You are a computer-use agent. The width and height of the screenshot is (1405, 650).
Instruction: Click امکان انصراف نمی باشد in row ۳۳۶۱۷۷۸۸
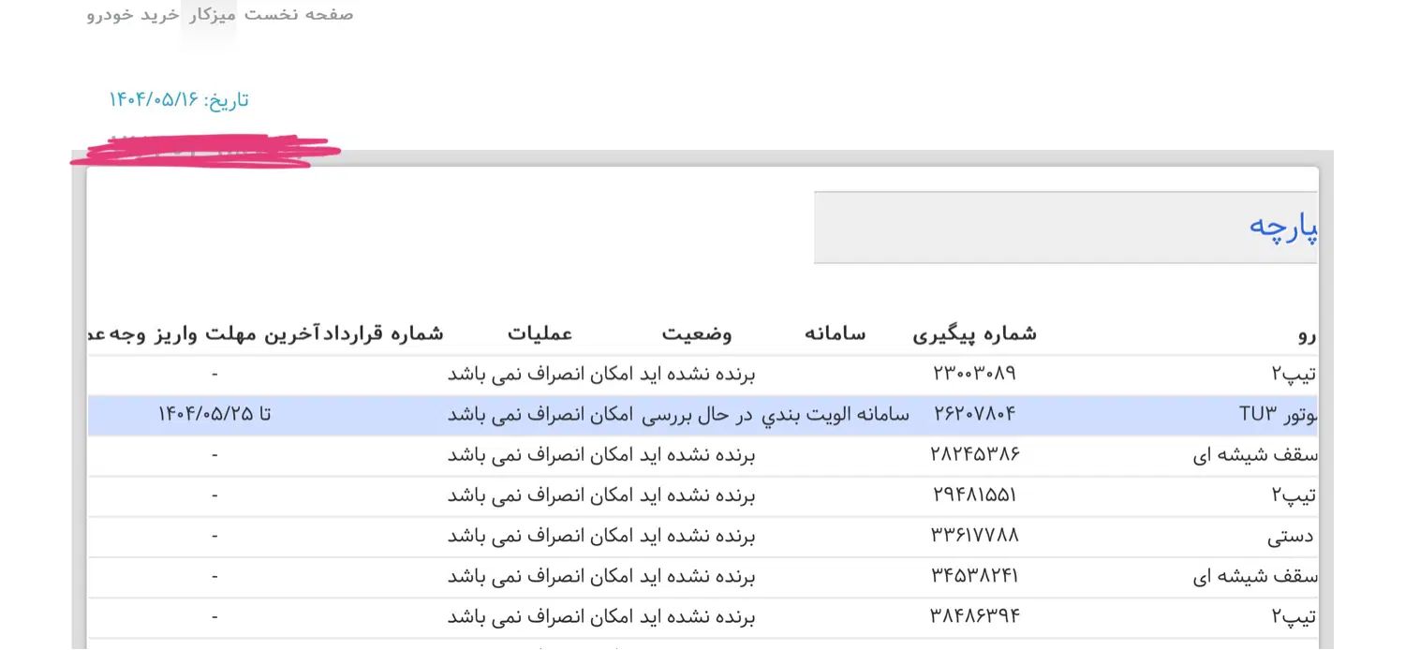click(540, 536)
